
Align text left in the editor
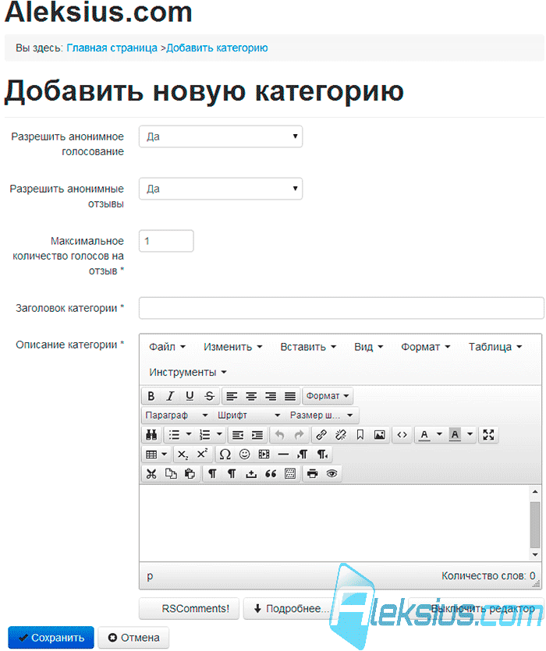[x=232, y=396]
